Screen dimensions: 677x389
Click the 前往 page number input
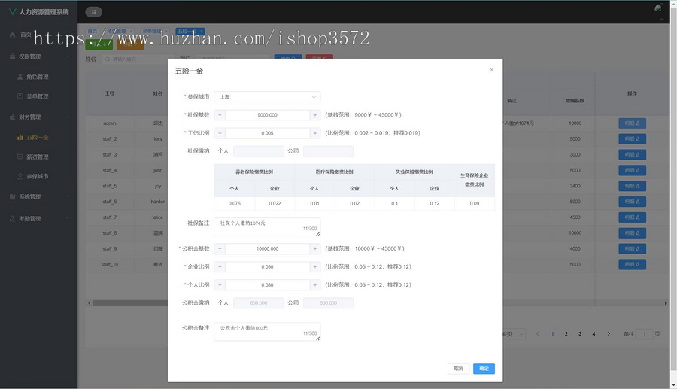(x=644, y=334)
